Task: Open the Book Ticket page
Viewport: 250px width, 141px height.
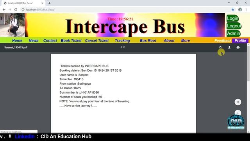Action: click(71, 41)
